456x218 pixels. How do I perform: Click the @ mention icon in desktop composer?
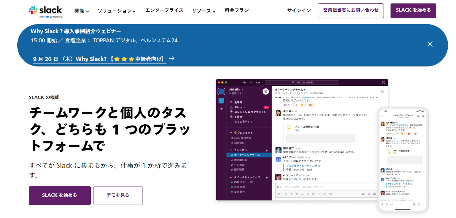pyautogui.click(x=369, y=194)
